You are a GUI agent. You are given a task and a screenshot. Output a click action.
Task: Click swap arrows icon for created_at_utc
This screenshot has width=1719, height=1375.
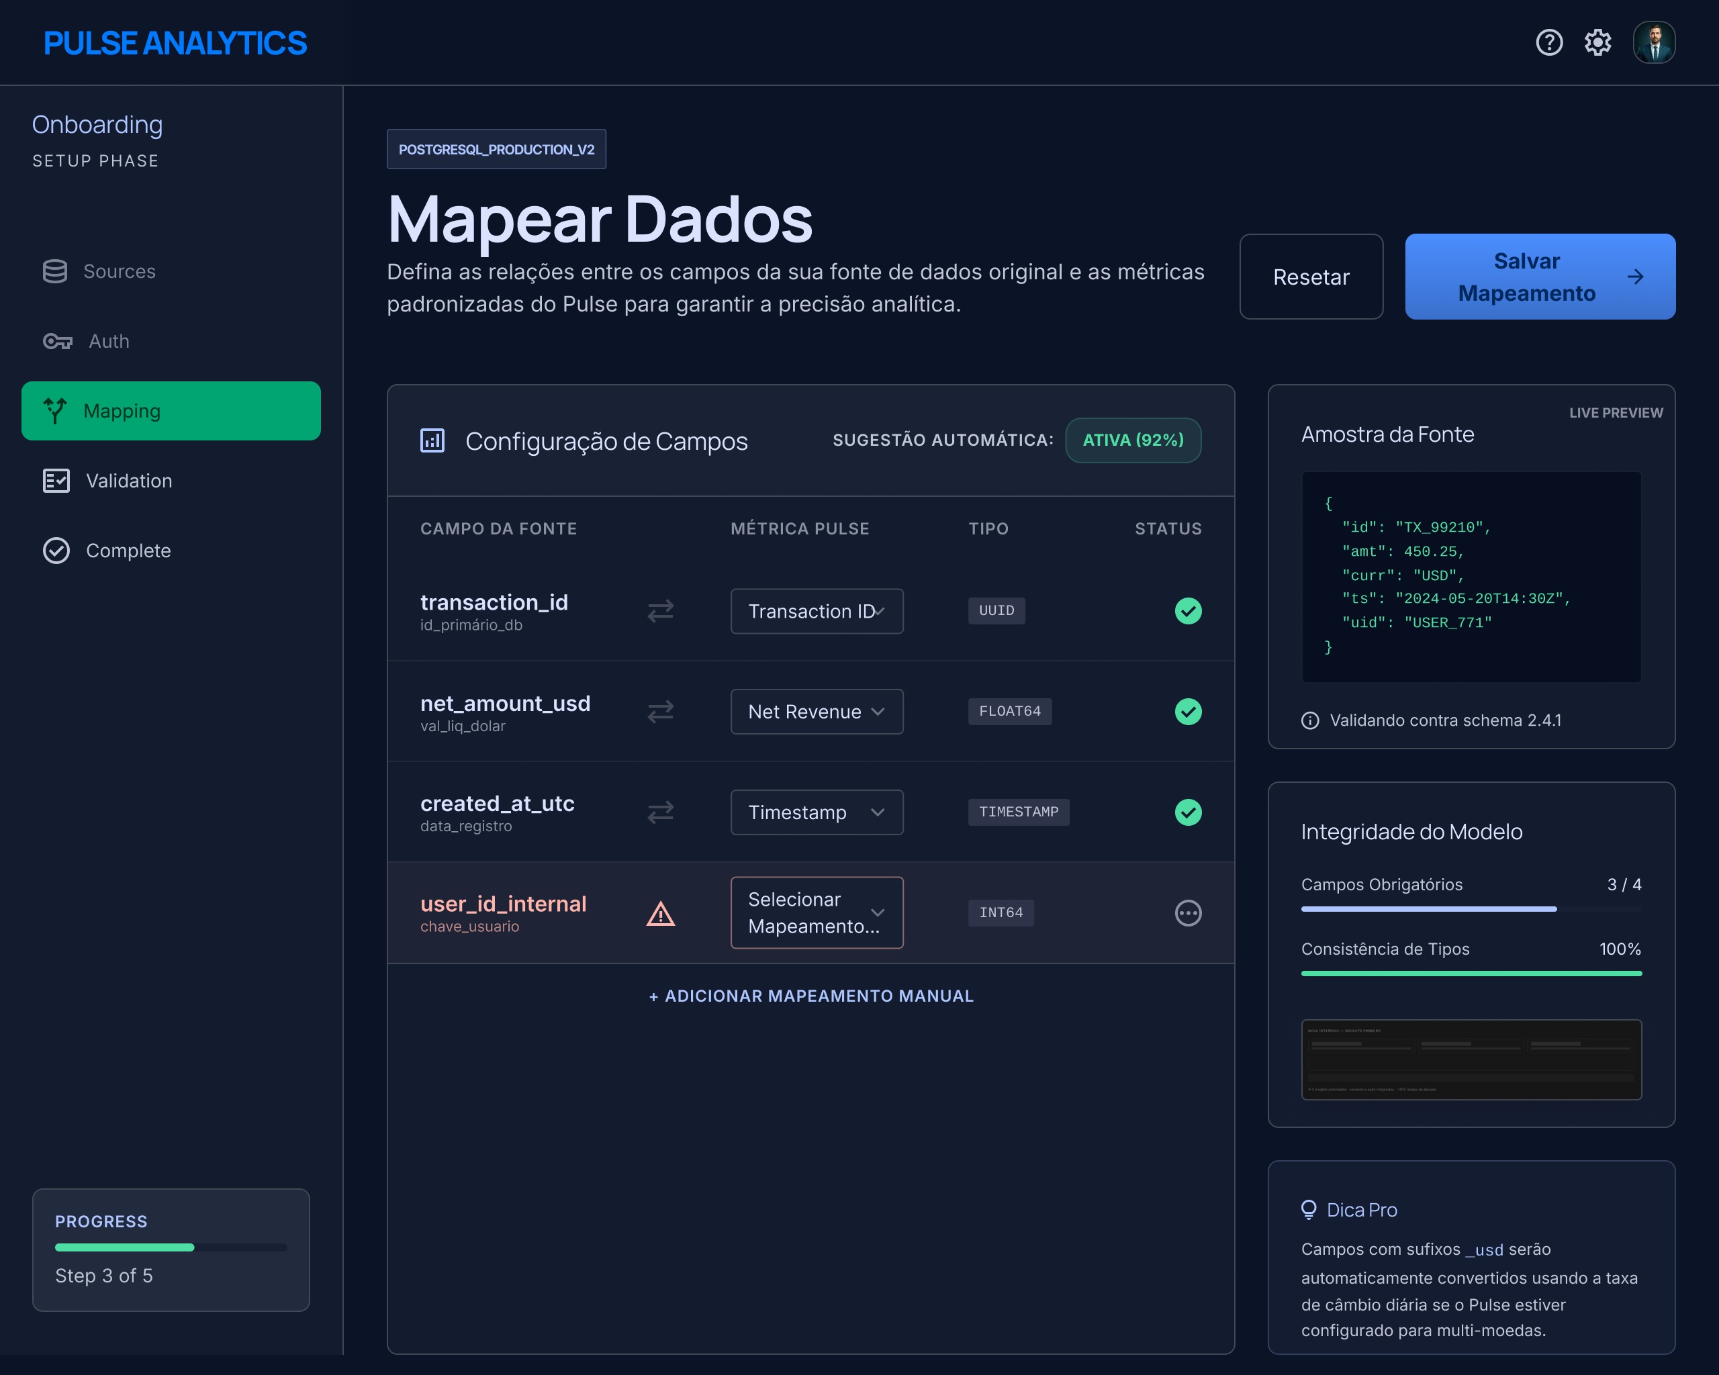click(660, 812)
